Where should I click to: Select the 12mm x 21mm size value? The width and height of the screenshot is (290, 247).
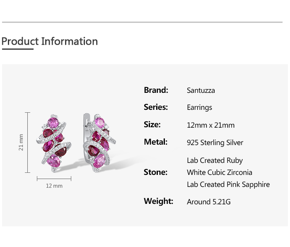click(210, 125)
